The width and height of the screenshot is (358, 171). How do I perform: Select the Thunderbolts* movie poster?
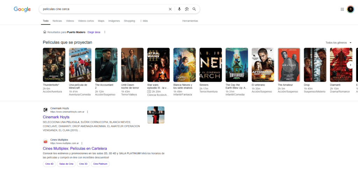coord(54,65)
